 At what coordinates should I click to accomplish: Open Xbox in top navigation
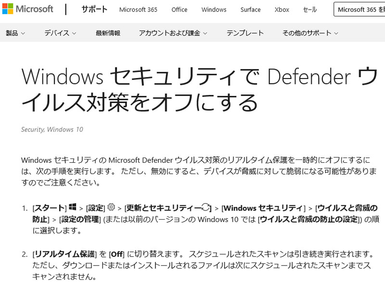pos(282,10)
